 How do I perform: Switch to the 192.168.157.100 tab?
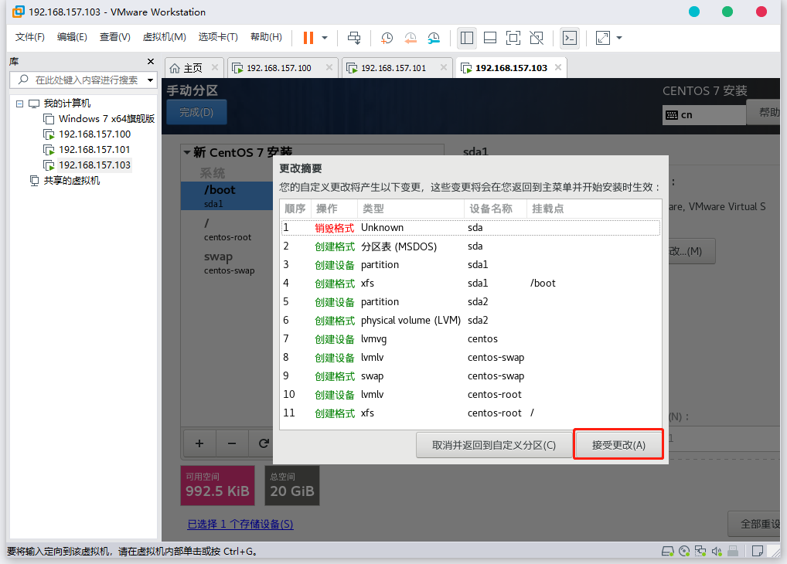278,68
